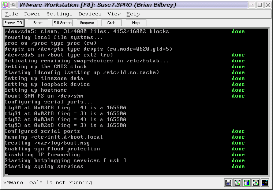Open the Devices menu

90,14
